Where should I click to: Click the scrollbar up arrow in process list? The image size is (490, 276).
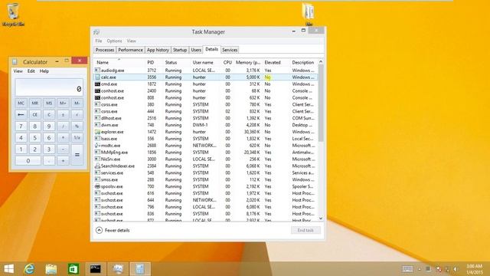pos(321,61)
